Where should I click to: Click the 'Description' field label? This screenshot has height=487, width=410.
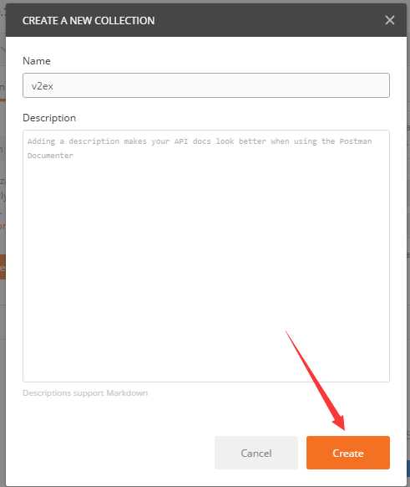point(49,118)
